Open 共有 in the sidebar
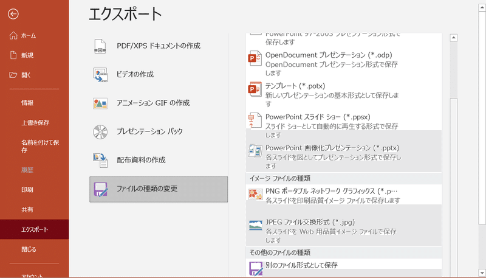Image resolution: width=486 pixels, height=278 pixels. tap(35, 210)
